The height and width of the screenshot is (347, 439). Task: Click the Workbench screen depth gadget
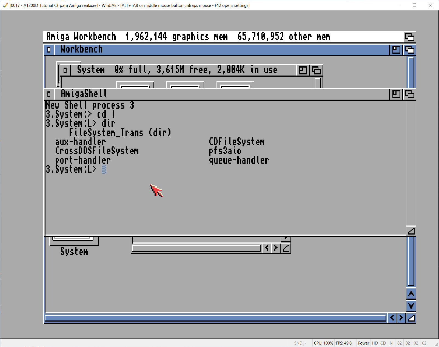pos(410,37)
